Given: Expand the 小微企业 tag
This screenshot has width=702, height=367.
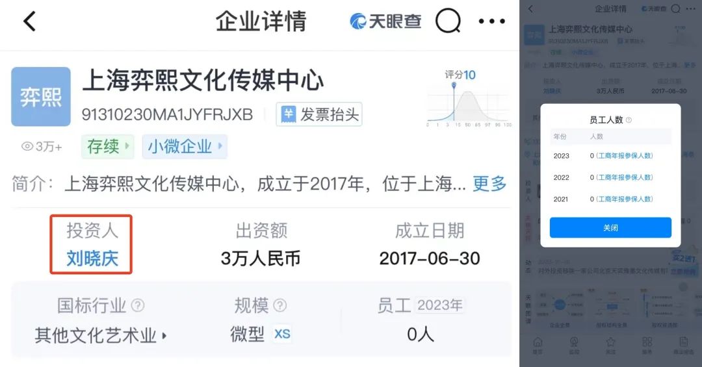Looking at the screenshot, I should [185, 146].
